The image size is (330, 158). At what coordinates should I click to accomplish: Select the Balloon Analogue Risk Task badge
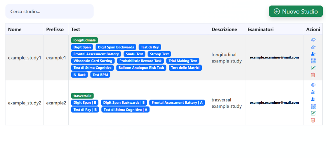click(141, 68)
